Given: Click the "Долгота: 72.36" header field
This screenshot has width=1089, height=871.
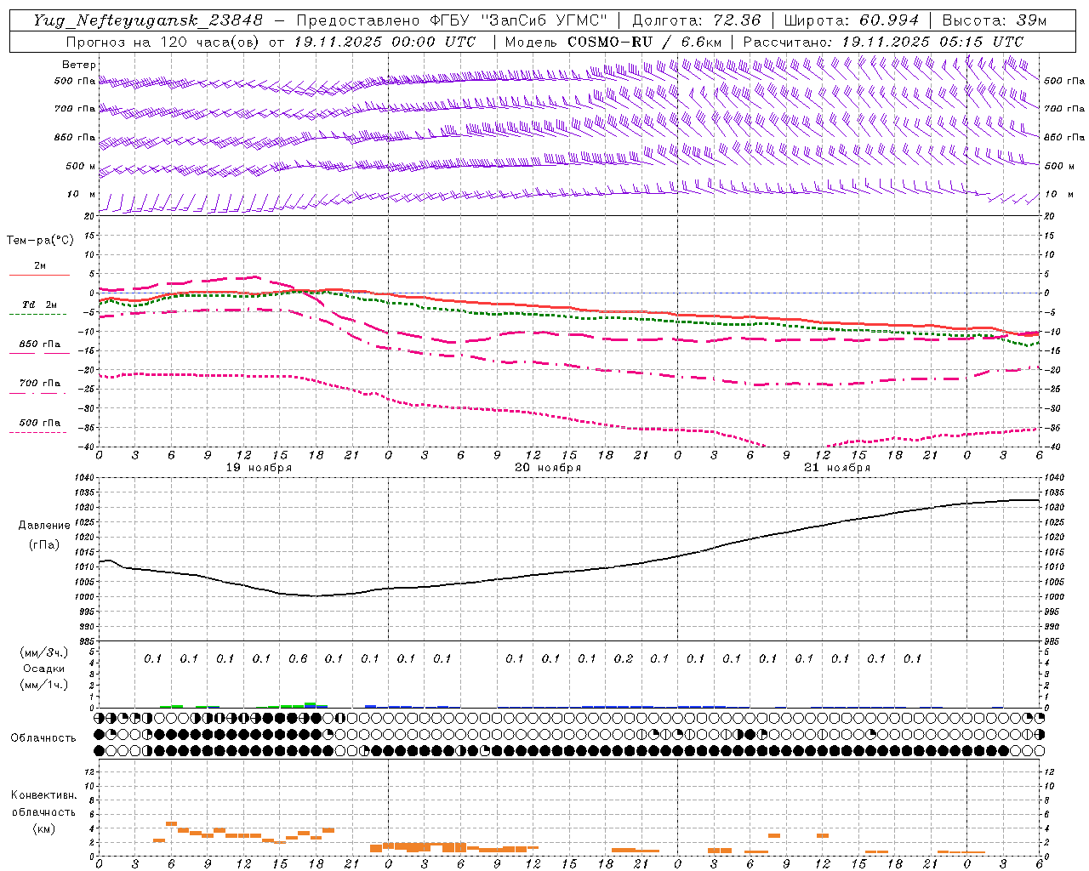Looking at the screenshot, I should (x=695, y=20).
